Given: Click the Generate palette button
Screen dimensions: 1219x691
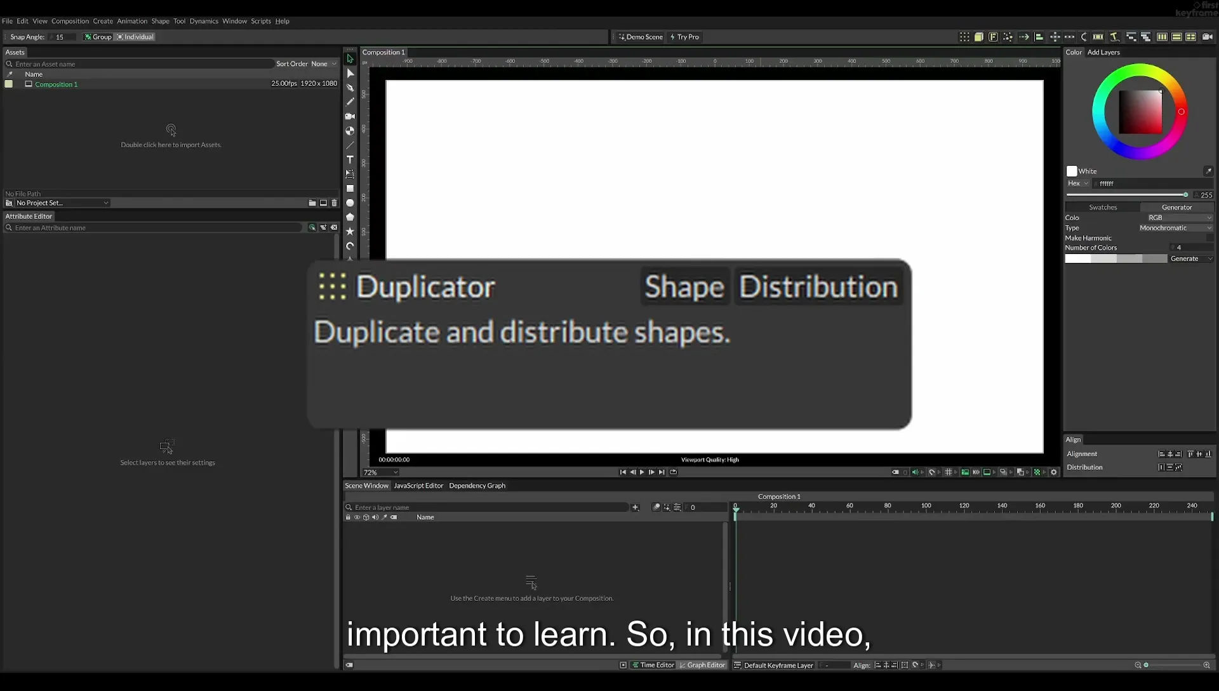Looking at the screenshot, I should (x=1191, y=259).
